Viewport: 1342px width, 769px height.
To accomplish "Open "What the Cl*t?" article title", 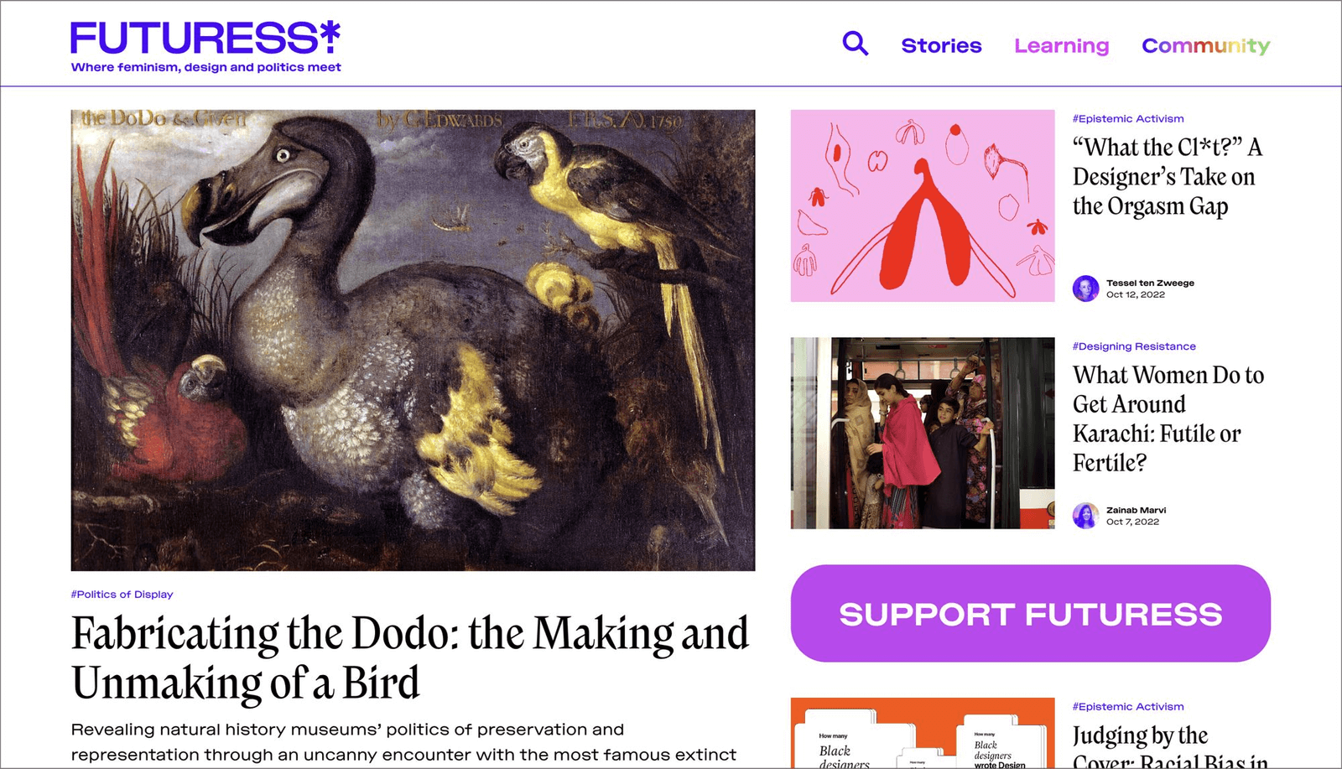I will pos(1168,177).
